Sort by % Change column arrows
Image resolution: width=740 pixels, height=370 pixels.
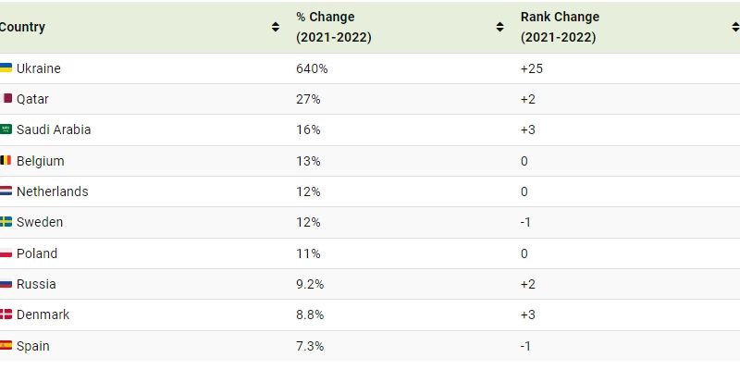tap(500, 28)
